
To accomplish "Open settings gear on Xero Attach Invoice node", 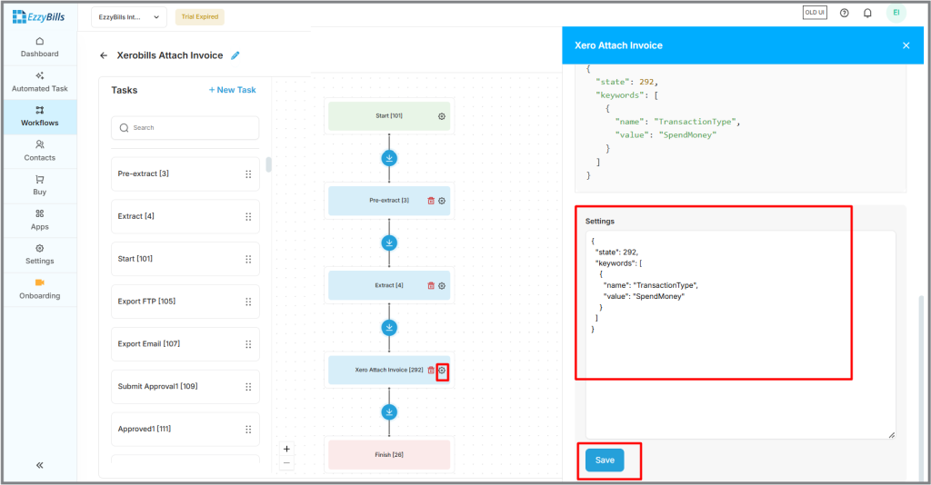I will pyautogui.click(x=442, y=371).
